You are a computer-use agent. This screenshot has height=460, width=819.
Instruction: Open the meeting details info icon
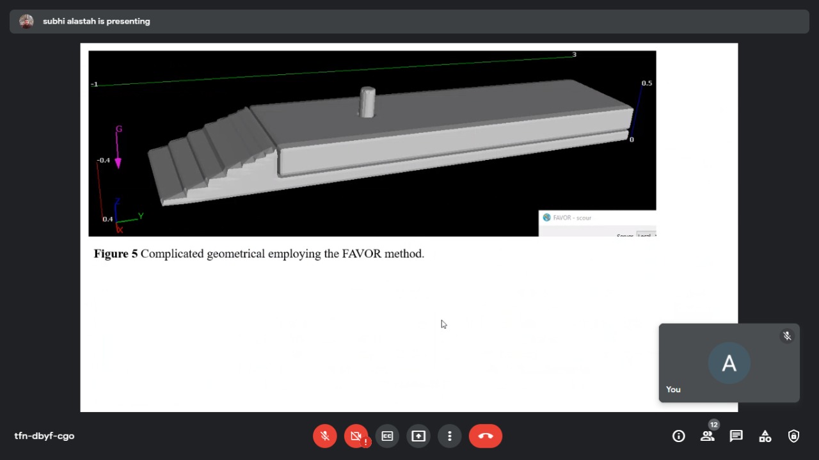(679, 436)
